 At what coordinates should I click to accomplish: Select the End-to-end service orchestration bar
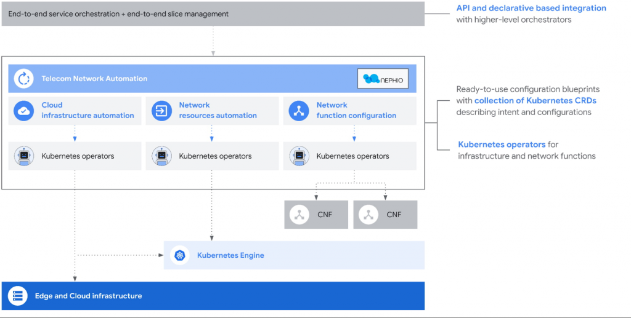pyautogui.click(x=213, y=14)
